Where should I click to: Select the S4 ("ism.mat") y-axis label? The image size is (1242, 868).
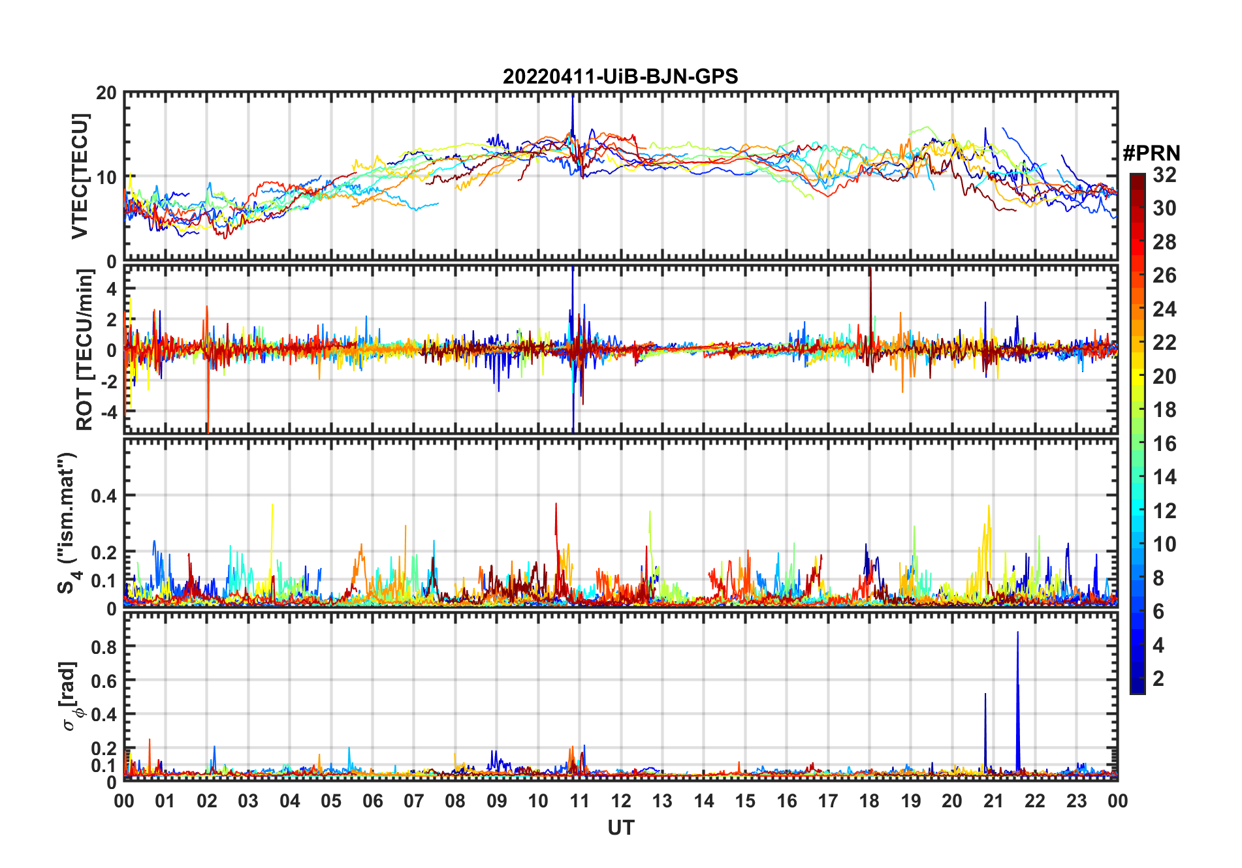pos(68,523)
